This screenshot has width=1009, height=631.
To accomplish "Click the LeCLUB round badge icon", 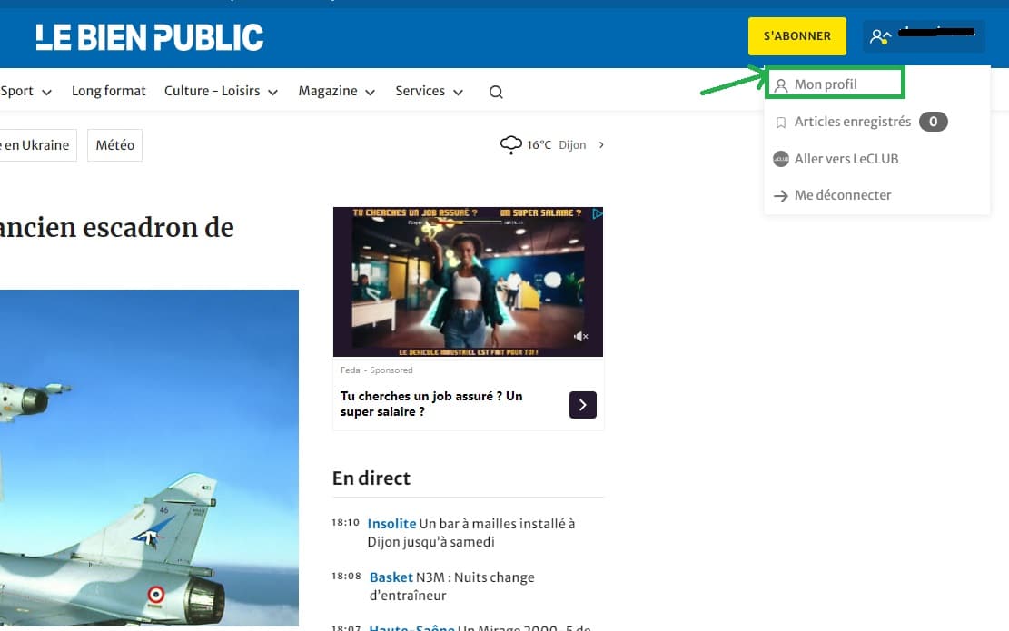I will pos(780,159).
